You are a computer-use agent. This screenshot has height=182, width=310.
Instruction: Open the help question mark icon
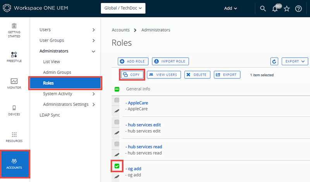click(x=298, y=9)
